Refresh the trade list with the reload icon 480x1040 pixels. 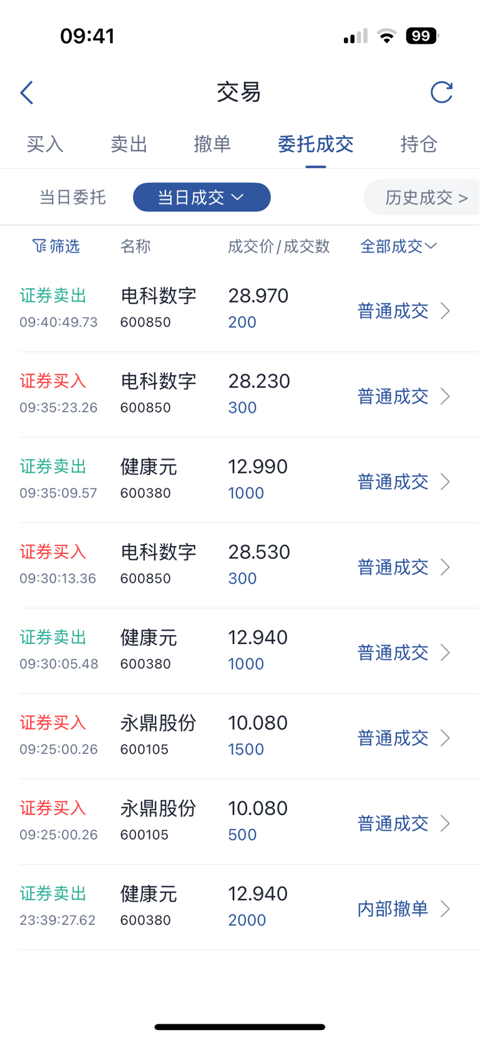441,92
